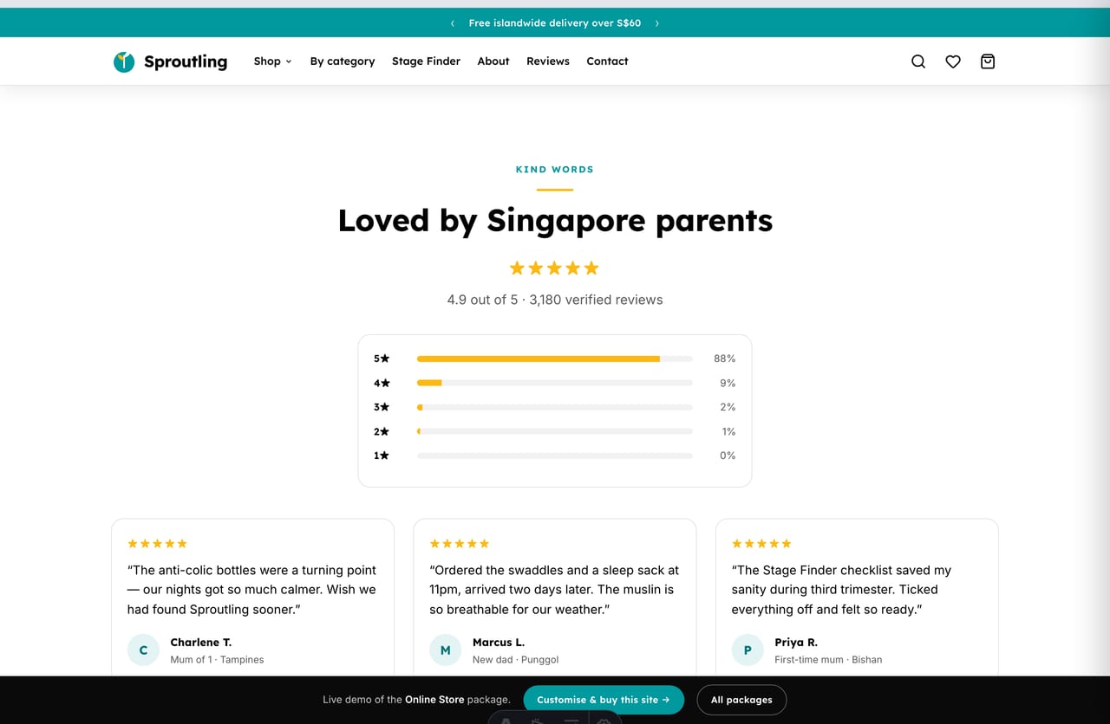Viewport: 1110px width, 724px height.
Task: Click the star row in Charlene's review
Action: pyautogui.click(x=157, y=544)
